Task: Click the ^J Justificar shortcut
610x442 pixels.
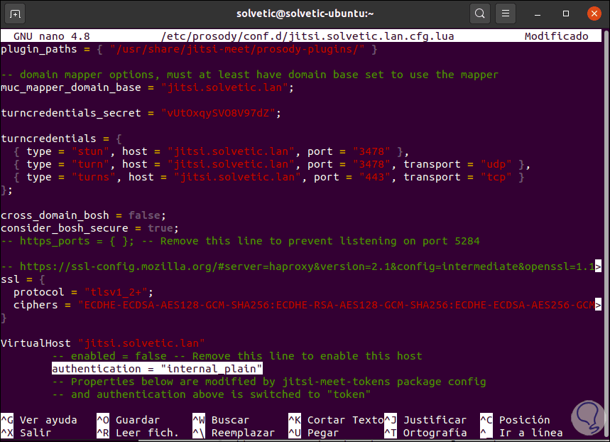Action: (x=425, y=420)
